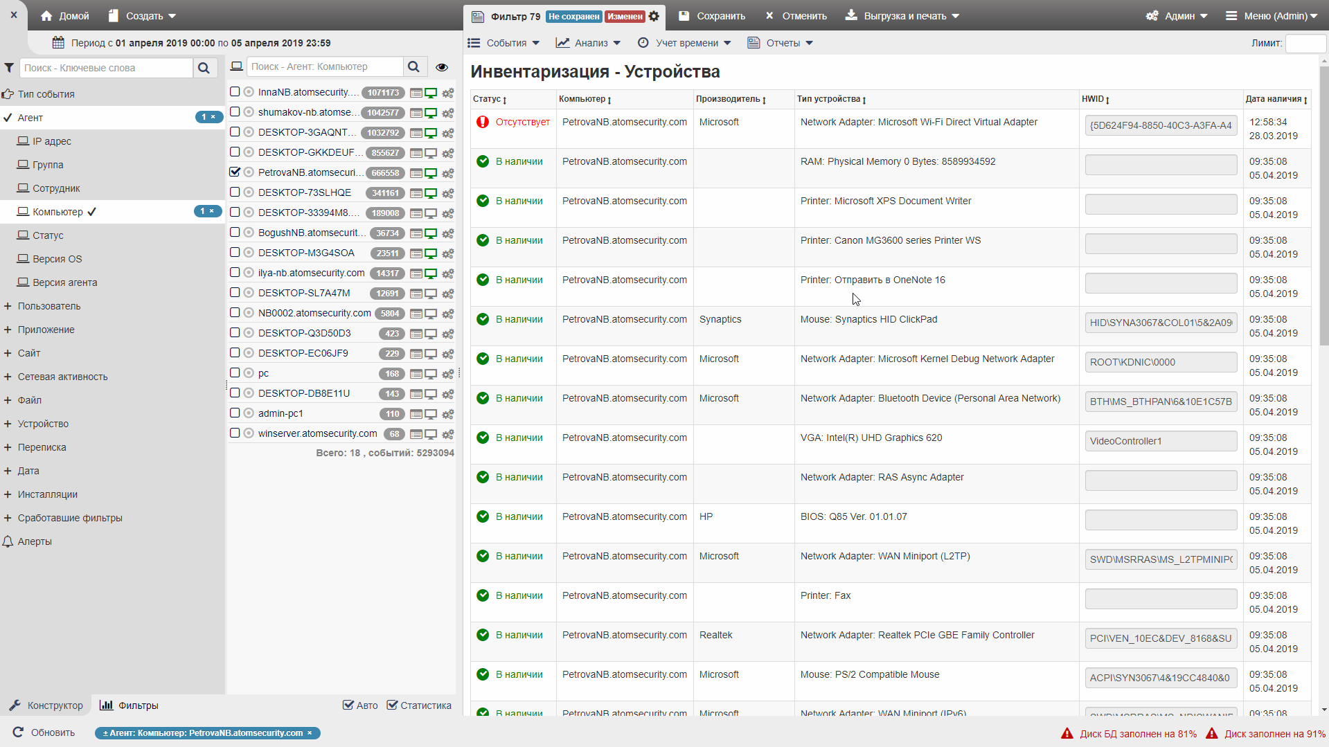Open the Анализ menu

tap(588, 43)
